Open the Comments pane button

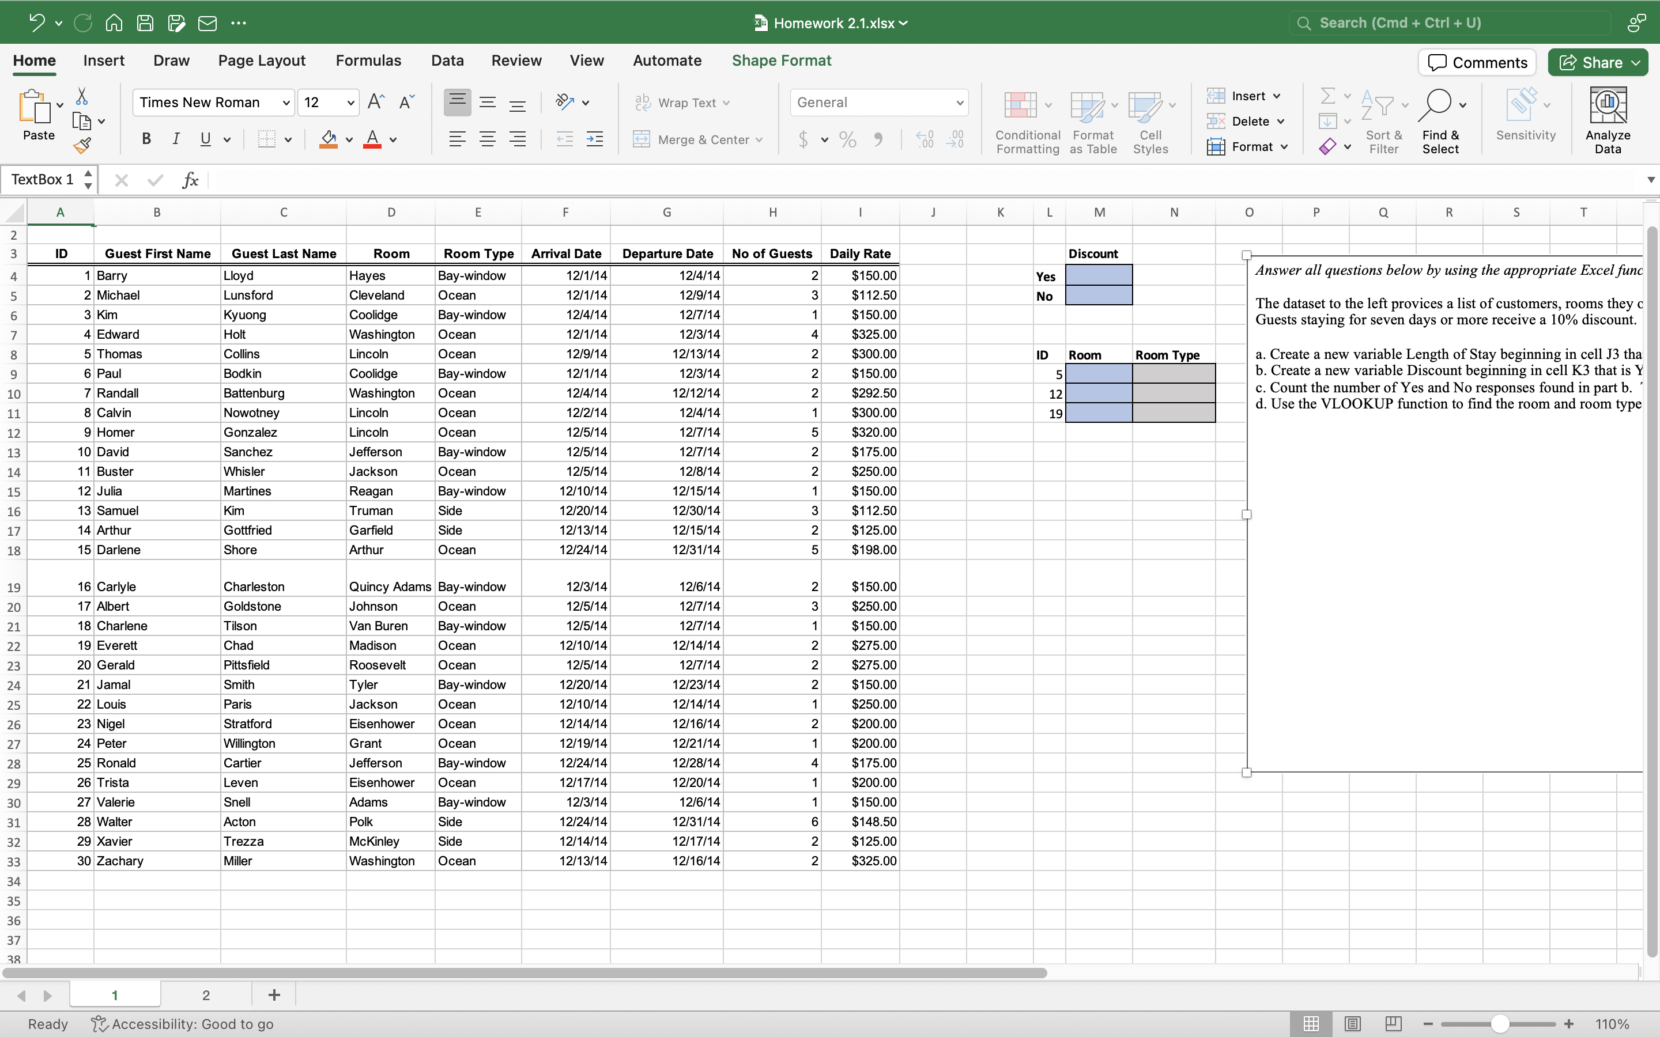tap(1477, 62)
